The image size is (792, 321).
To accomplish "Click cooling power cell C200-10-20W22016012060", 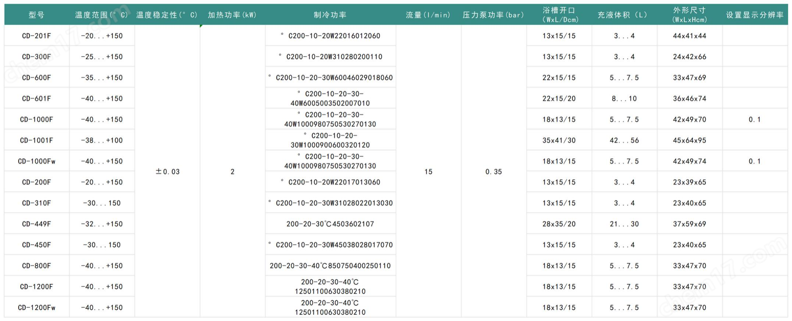I will click(x=330, y=36).
